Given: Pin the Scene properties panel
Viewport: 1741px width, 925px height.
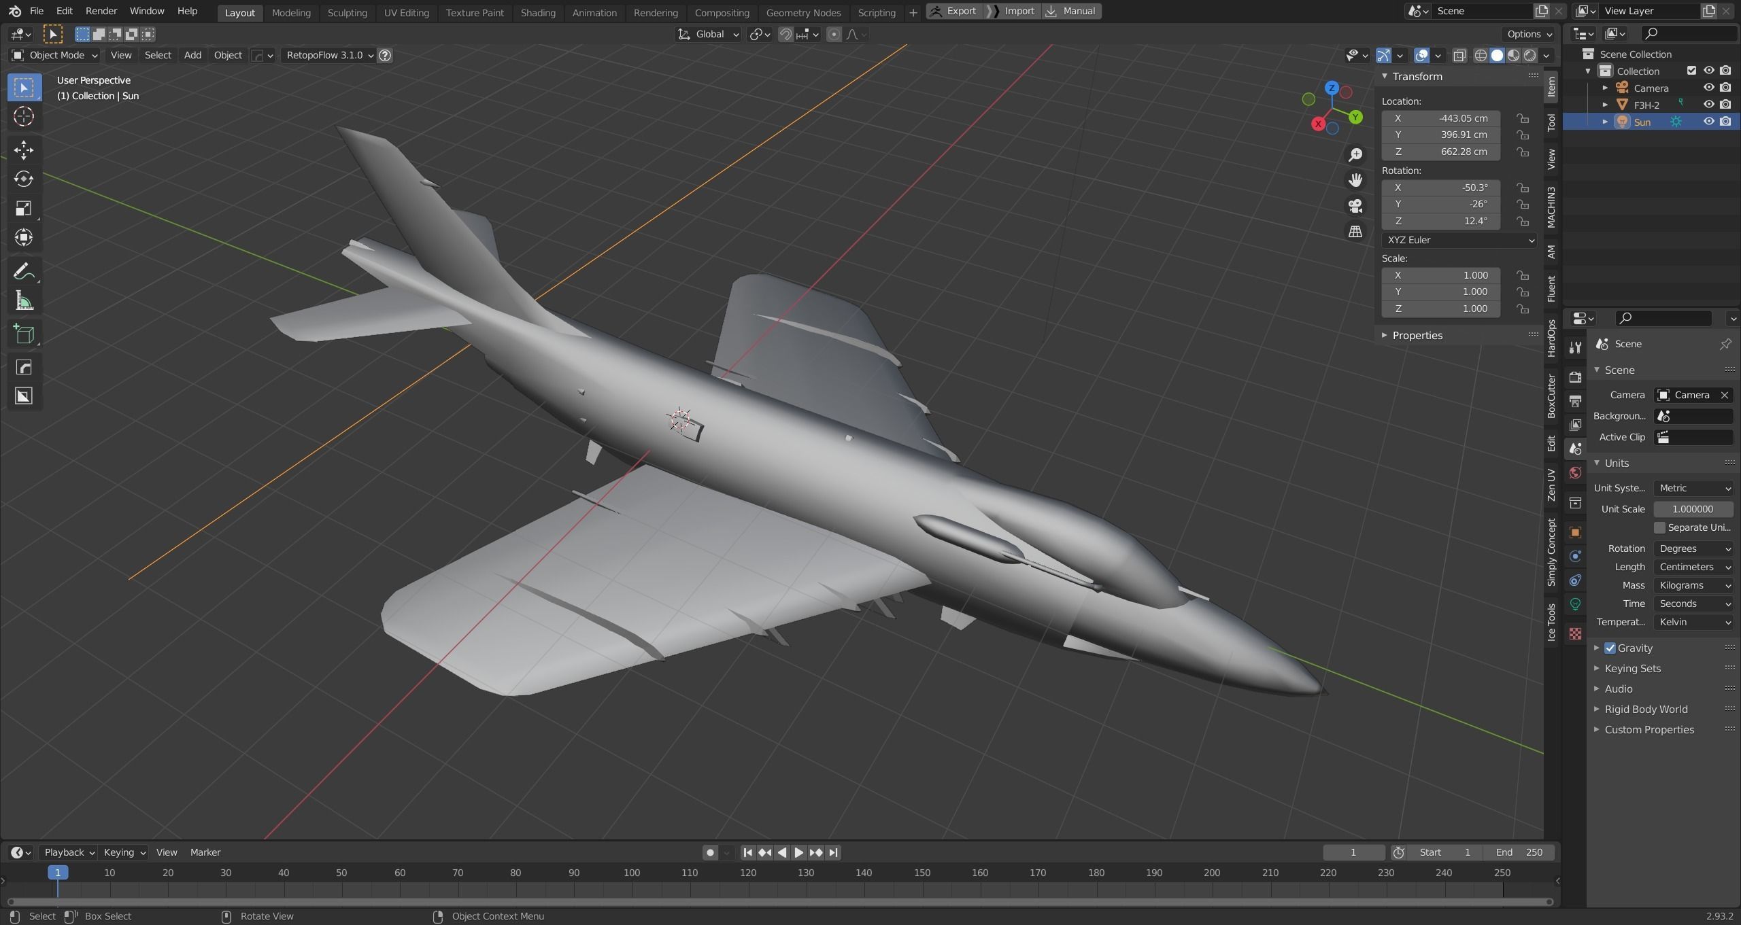Looking at the screenshot, I should [1725, 344].
